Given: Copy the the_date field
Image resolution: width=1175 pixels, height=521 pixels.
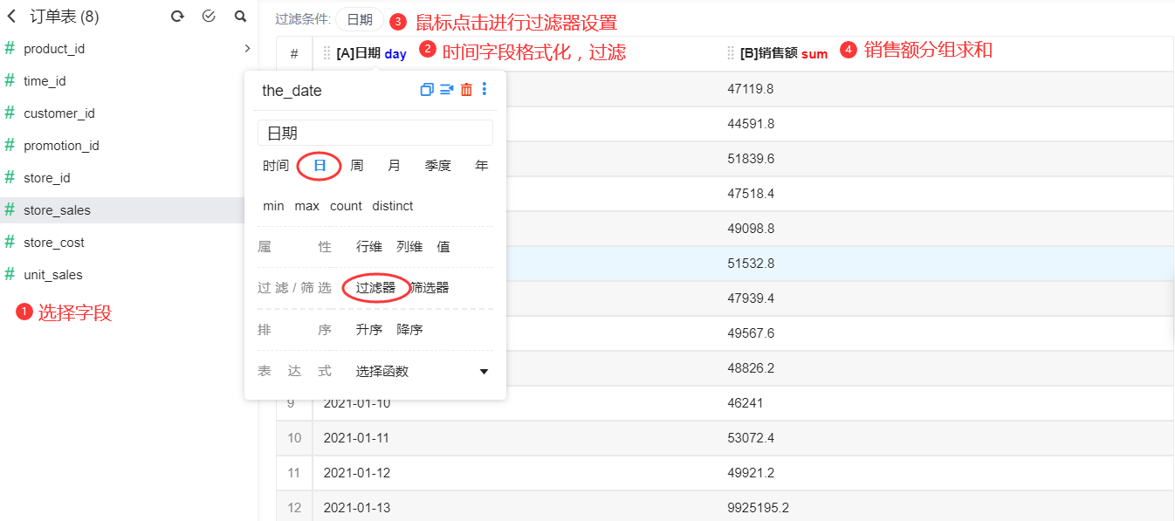Looking at the screenshot, I should tap(427, 89).
